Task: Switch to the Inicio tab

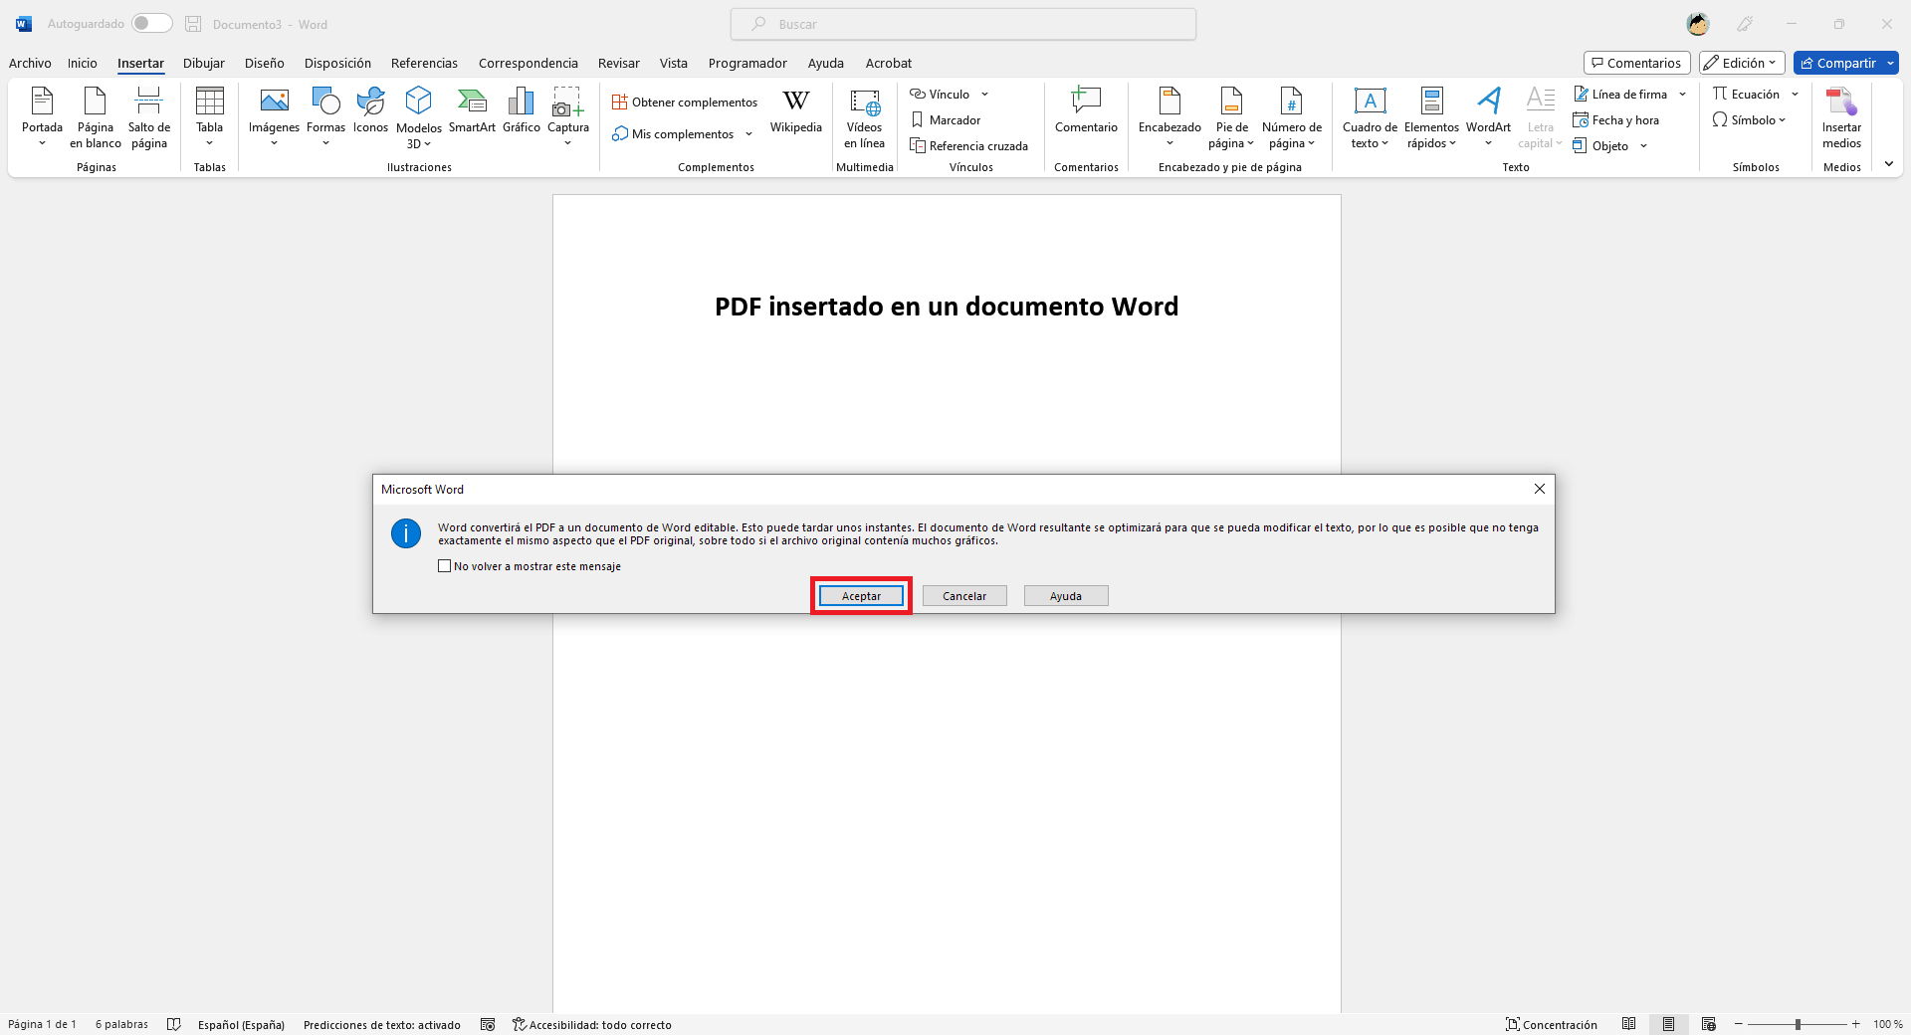Action: pos(83,63)
